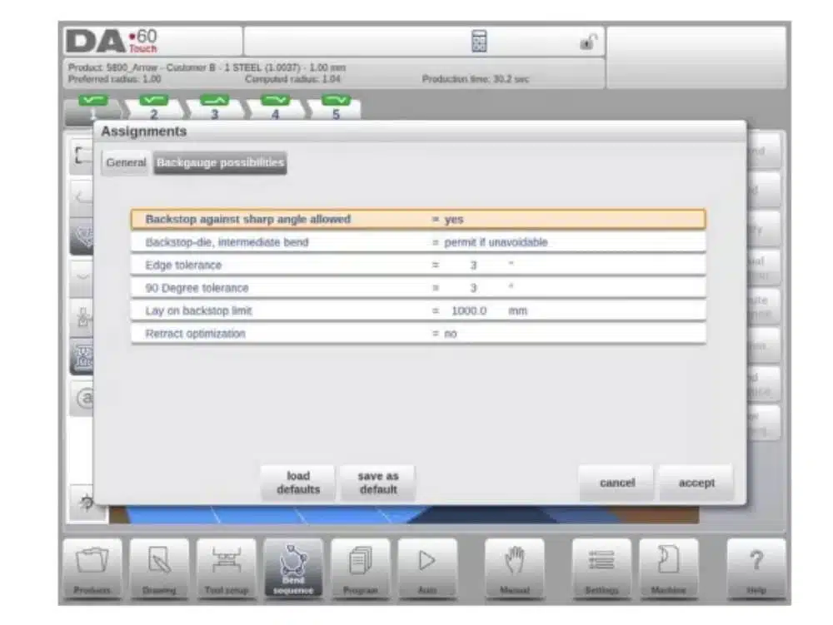Toggle the Retract optimization value 'no'
The image size is (833, 625).
[451, 334]
